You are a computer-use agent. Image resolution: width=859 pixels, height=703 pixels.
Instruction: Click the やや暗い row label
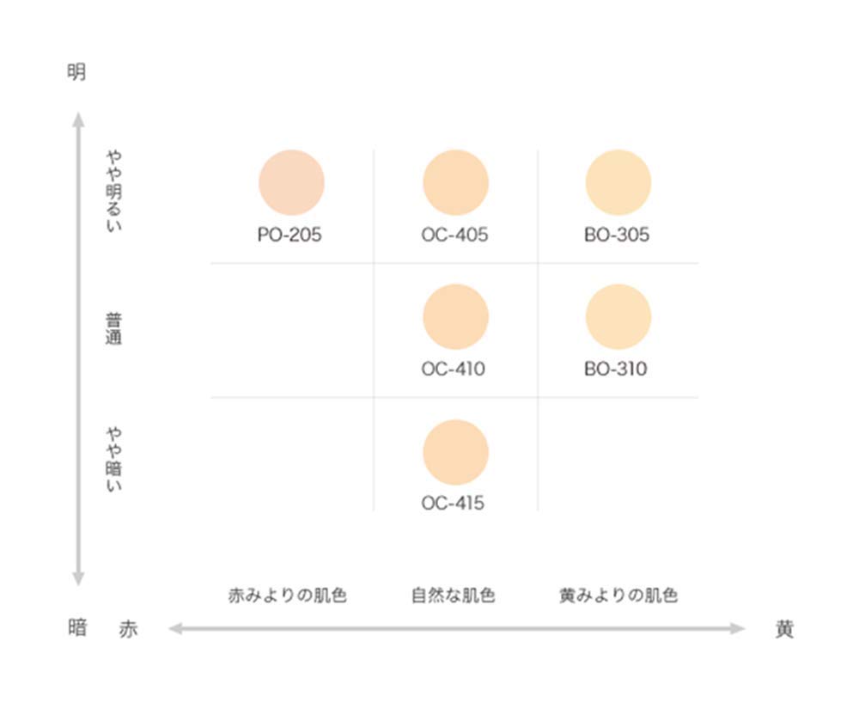click(114, 458)
